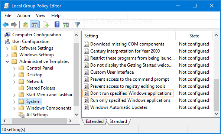The height and width of the screenshot is (134, 221).
Task: Click the Export List toolbar icon
Action: click(x=46, y=25)
